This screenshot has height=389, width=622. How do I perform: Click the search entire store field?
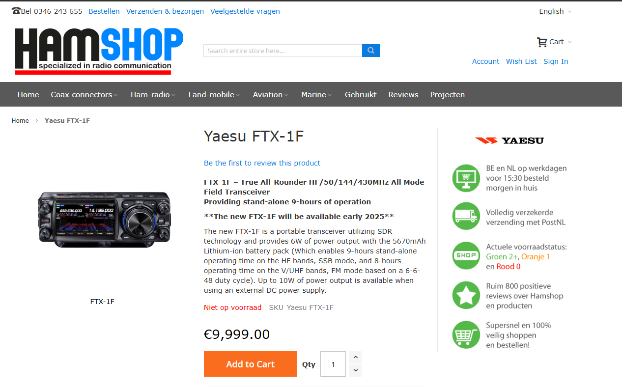click(x=283, y=51)
